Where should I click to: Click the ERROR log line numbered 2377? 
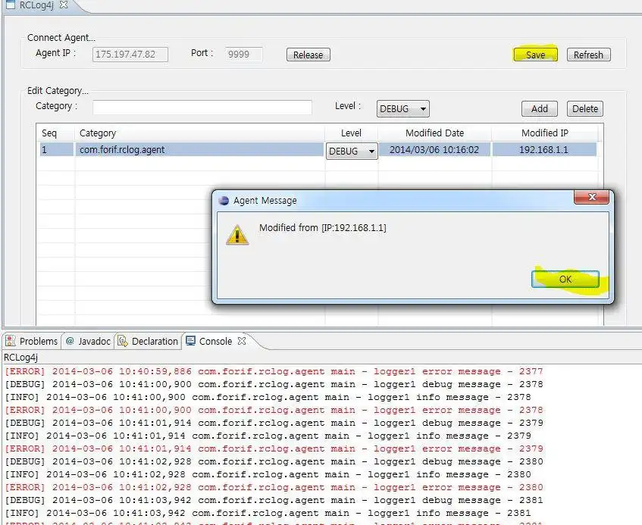274,371
